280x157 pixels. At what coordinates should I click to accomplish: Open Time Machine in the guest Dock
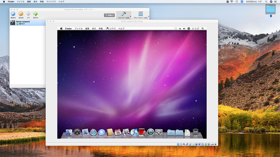tap(150, 132)
